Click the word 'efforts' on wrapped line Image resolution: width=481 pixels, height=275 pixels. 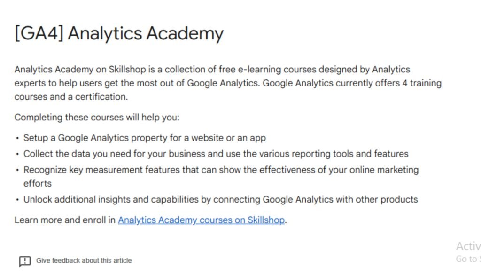(x=38, y=183)
